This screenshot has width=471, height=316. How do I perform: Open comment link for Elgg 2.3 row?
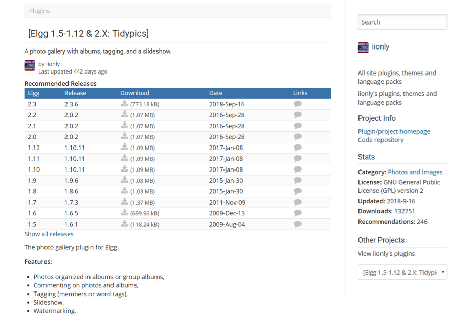pyautogui.click(x=298, y=104)
